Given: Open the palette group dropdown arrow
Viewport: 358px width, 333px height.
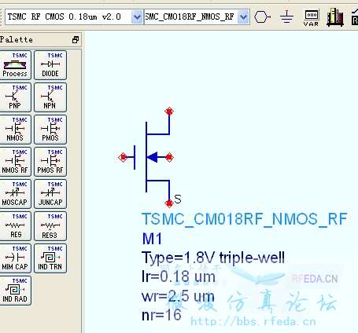Looking at the screenshot, I should (137, 17).
